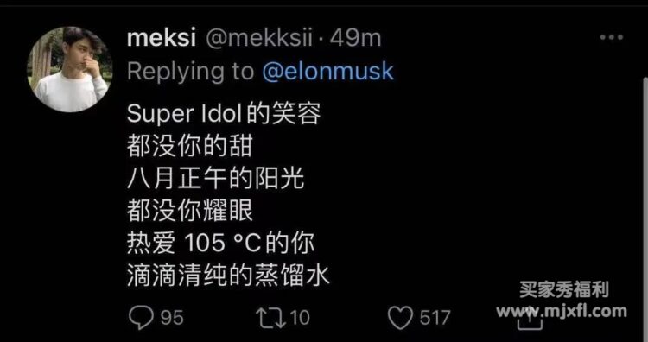Open meksi's profile picture
This screenshot has height=342, width=648.
(x=70, y=69)
